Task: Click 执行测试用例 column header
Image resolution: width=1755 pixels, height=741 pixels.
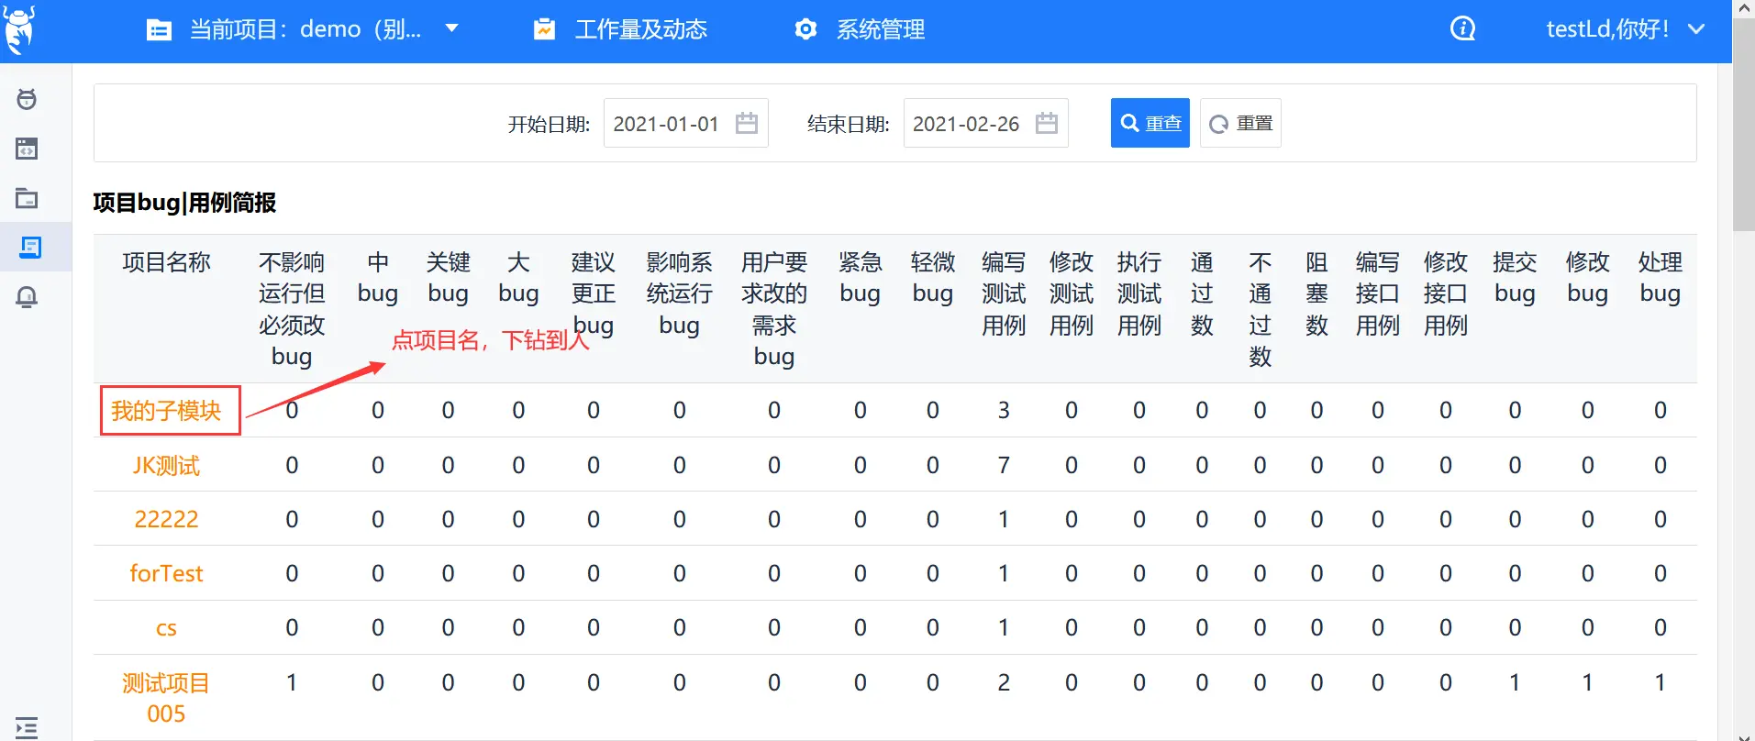Action: click(1139, 293)
